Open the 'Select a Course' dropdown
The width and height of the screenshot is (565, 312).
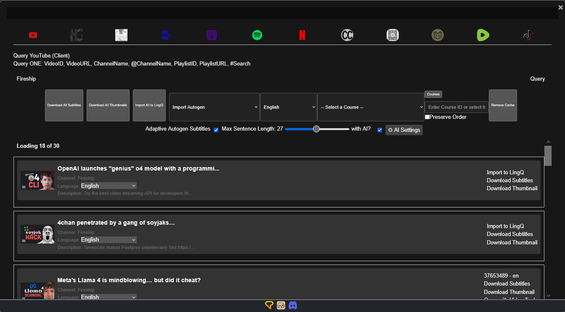tap(371, 107)
